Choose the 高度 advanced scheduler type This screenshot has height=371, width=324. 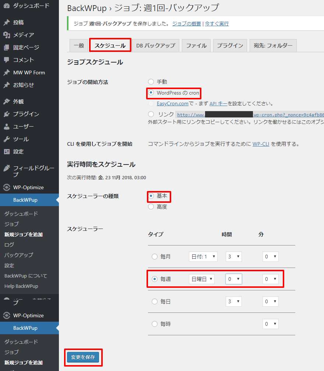pos(151,207)
